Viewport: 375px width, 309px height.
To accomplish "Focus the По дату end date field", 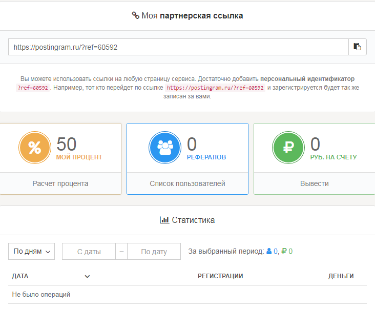I will [154, 252].
